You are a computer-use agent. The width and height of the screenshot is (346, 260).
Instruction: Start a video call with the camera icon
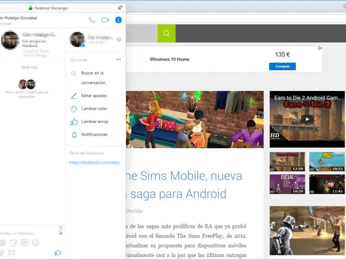105,20
